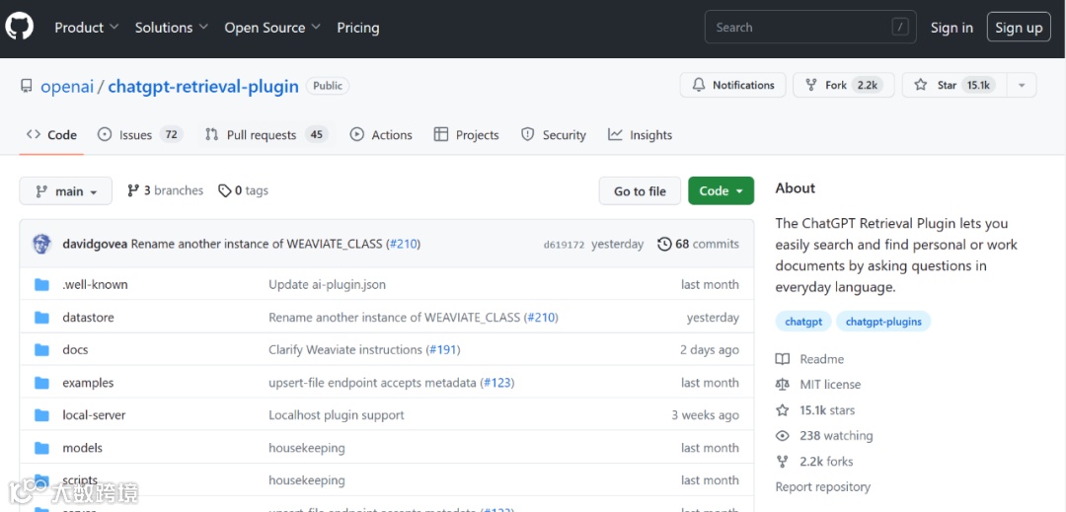Click the Public visibility badge
The height and width of the screenshot is (512, 1066).
328,86
